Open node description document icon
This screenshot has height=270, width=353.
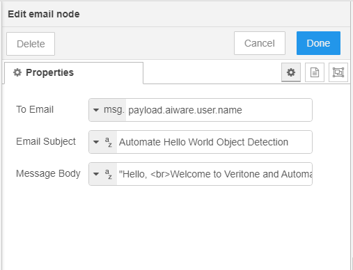[x=315, y=72]
